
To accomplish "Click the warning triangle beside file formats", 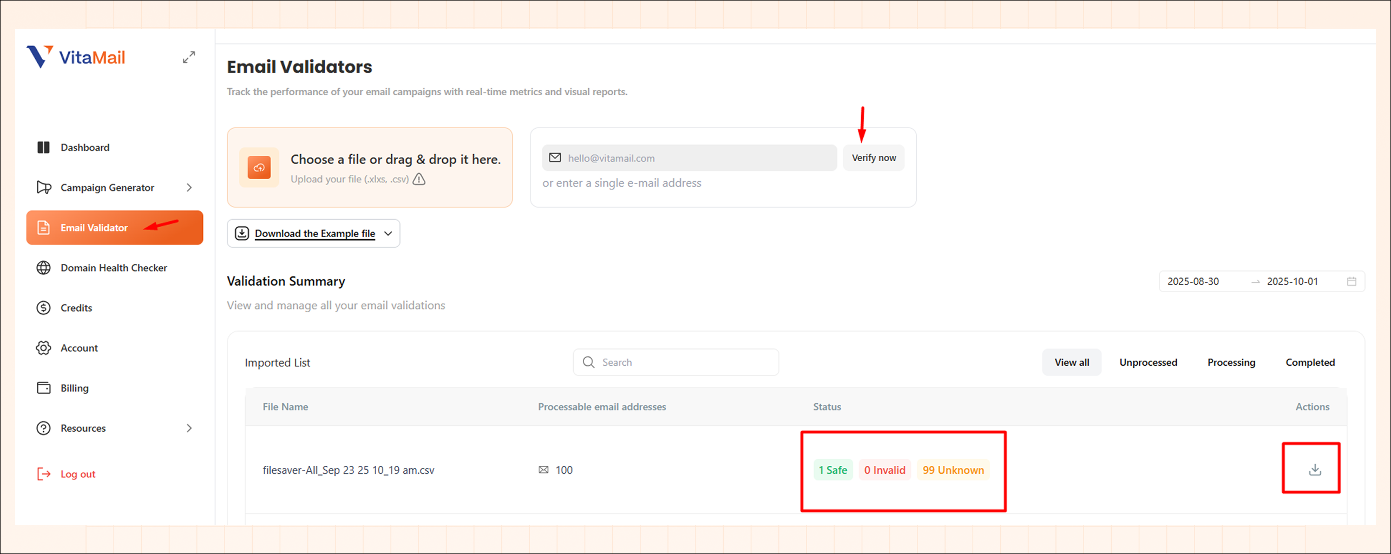I will (419, 179).
